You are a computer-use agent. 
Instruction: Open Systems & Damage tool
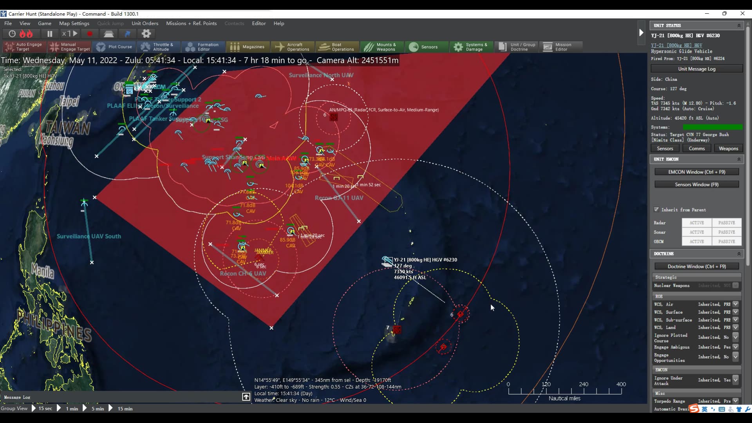[472, 47]
